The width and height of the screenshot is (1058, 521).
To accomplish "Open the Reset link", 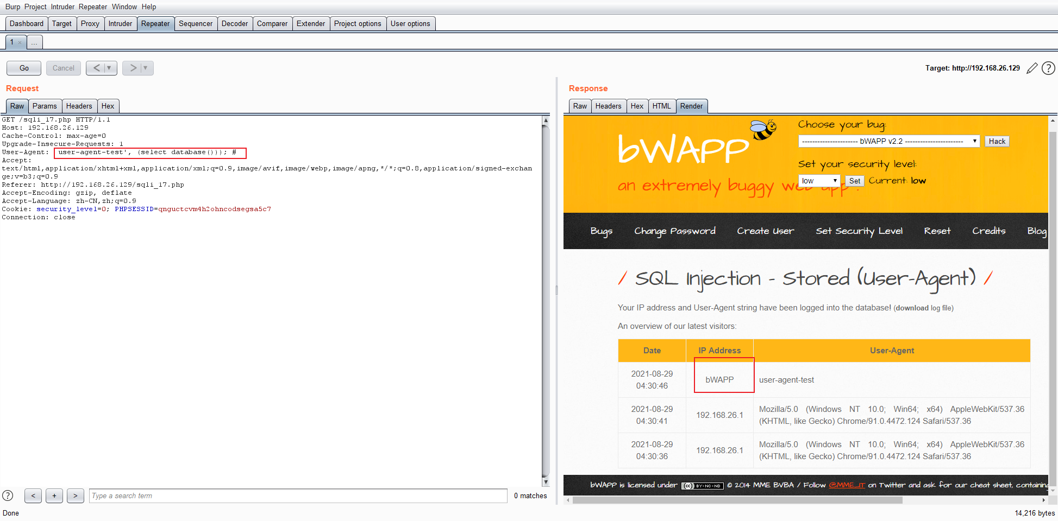I will point(937,231).
